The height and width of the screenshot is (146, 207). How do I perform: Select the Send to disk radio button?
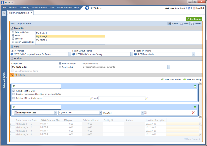pyautogui.click(x=60, y=67)
